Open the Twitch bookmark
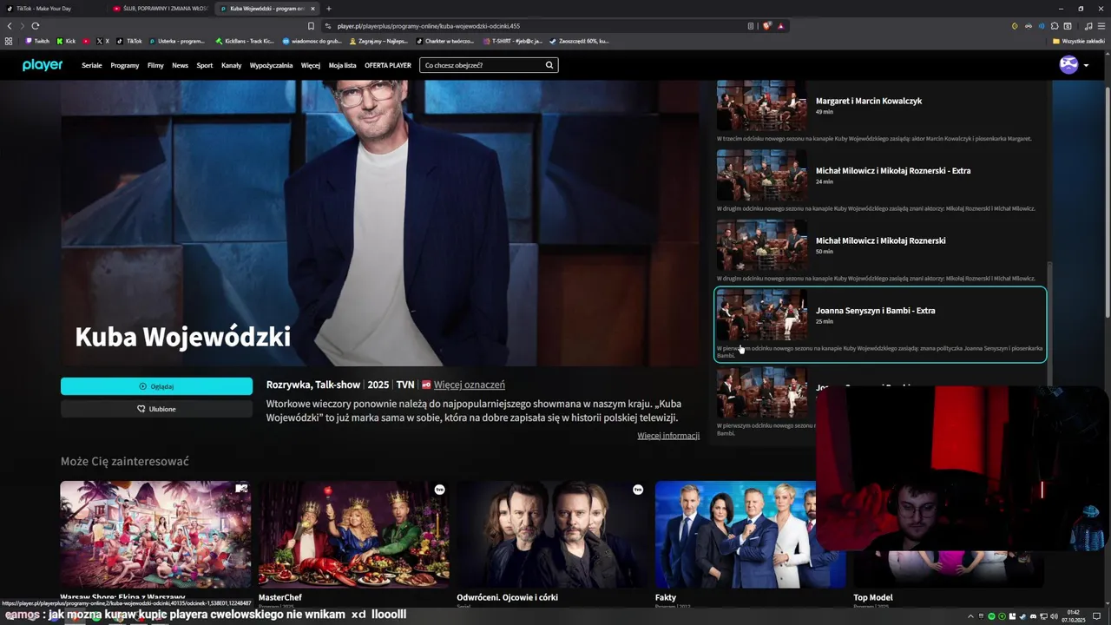Screen dimensions: 1111x625 tap(37, 41)
